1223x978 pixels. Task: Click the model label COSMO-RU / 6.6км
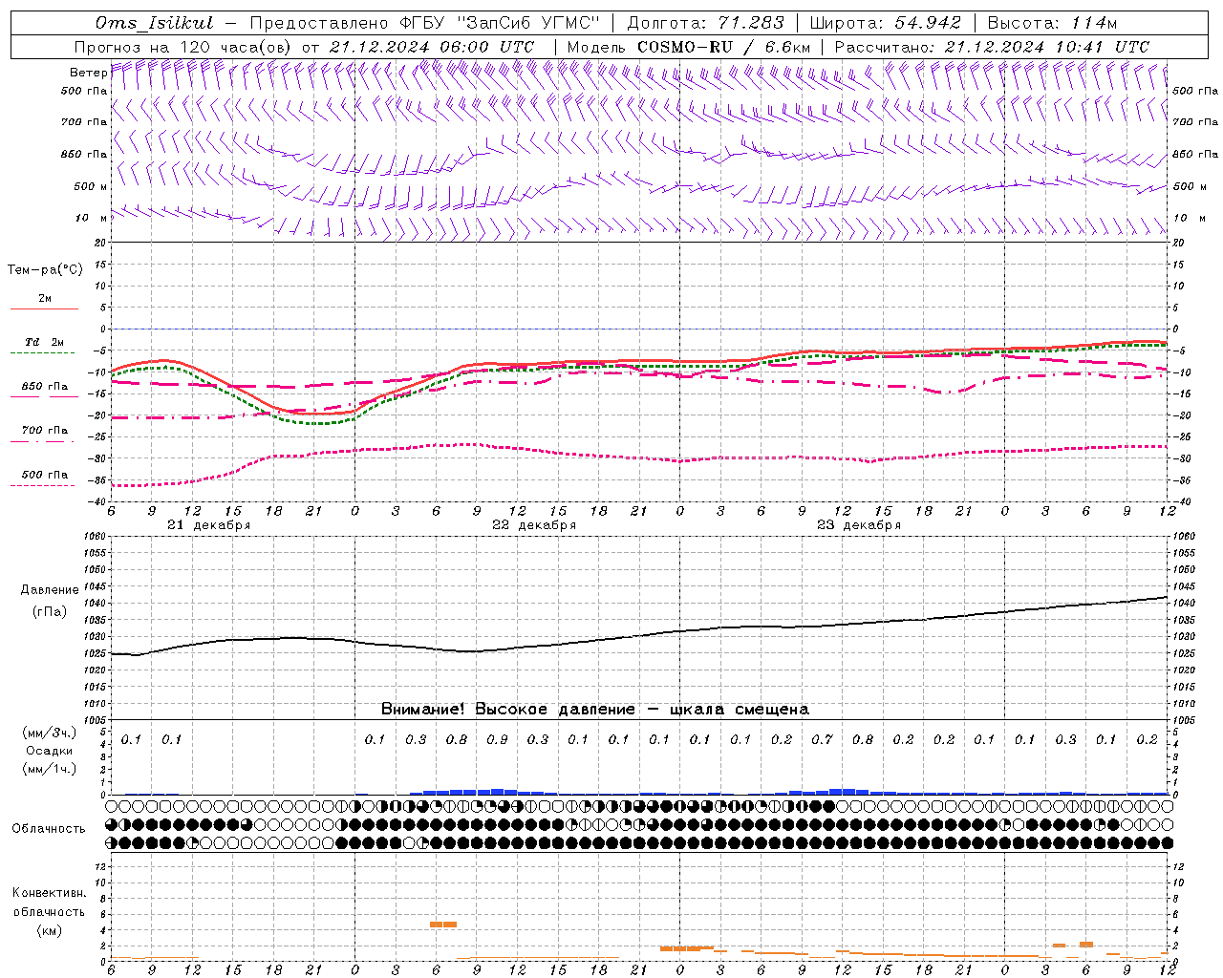point(723,47)
